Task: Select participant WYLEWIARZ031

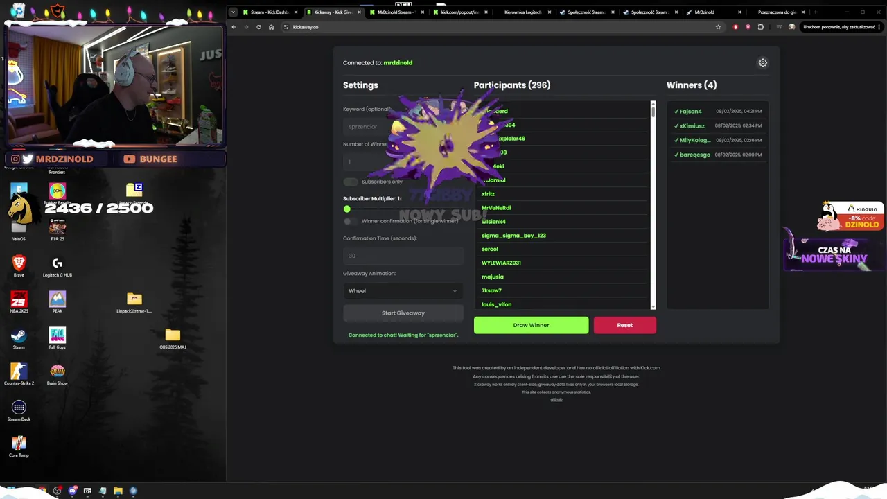Action: pos(501,263)
